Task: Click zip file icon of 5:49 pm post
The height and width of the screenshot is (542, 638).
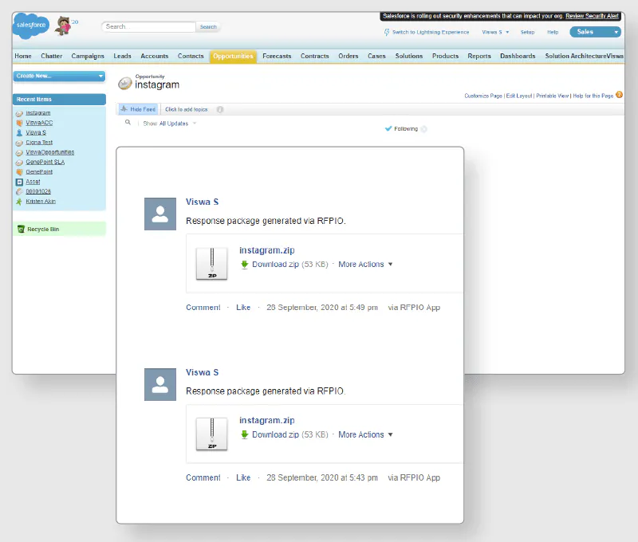Action: tap(211, 264)
